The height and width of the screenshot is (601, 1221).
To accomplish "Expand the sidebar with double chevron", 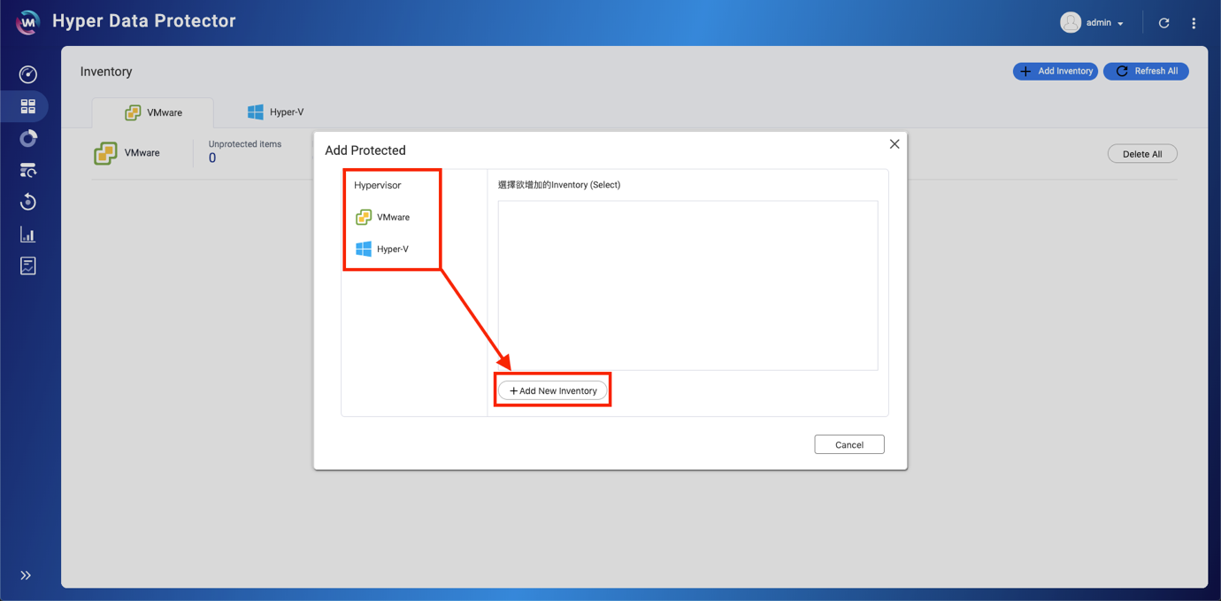I will pos(26,575).
